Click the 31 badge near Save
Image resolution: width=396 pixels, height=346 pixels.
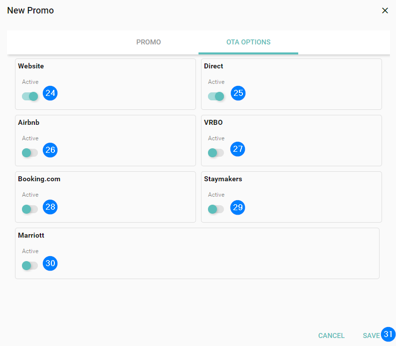[389, 334]
